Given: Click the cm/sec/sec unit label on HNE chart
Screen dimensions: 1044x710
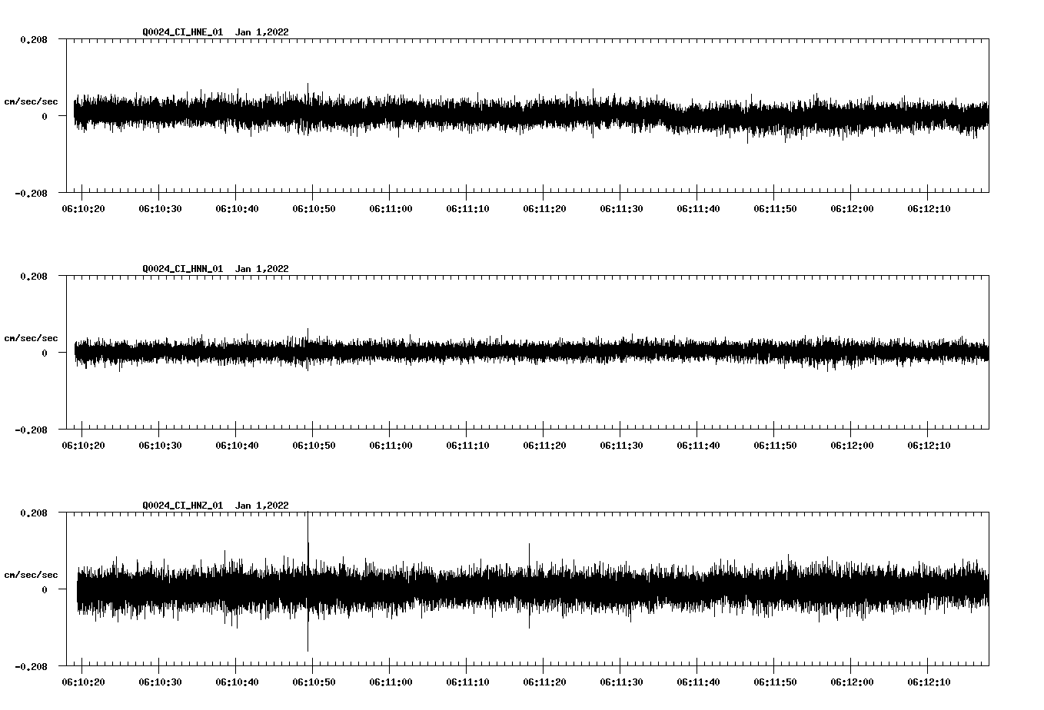Looking at the screenshot, I should [x=31, y=101].
